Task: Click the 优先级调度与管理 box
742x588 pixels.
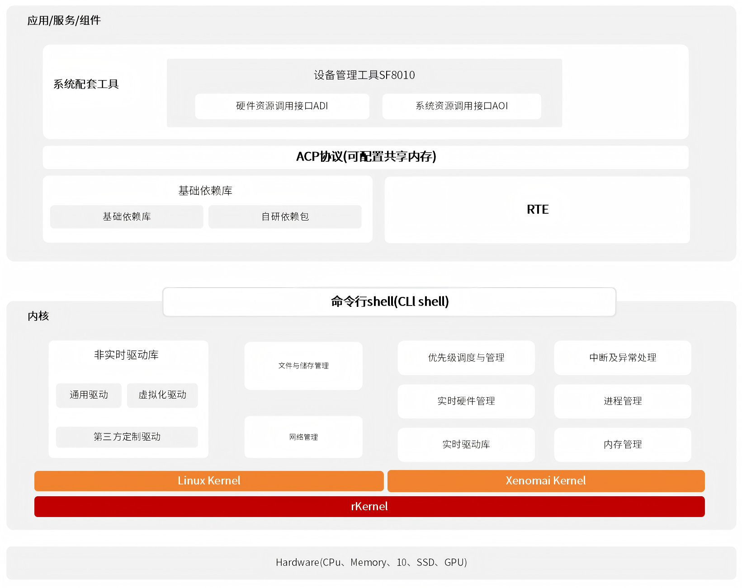Action: pyautogui.click(x=466, y=358)
